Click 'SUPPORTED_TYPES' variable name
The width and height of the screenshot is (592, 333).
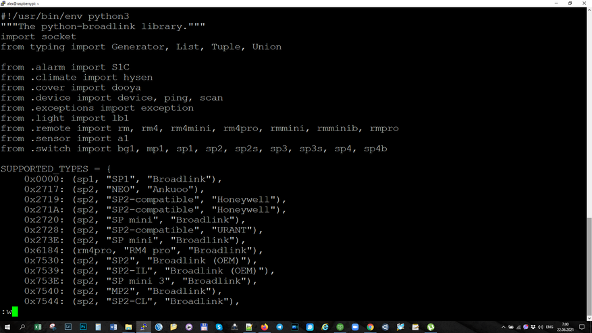click(45, 169)
